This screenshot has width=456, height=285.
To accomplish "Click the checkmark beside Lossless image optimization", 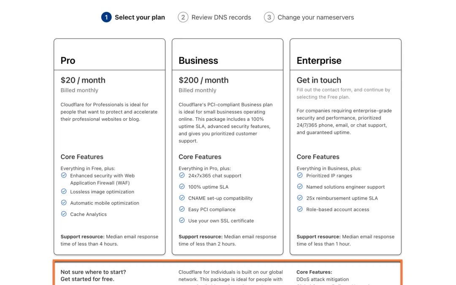I will click(x=63, y=192).
